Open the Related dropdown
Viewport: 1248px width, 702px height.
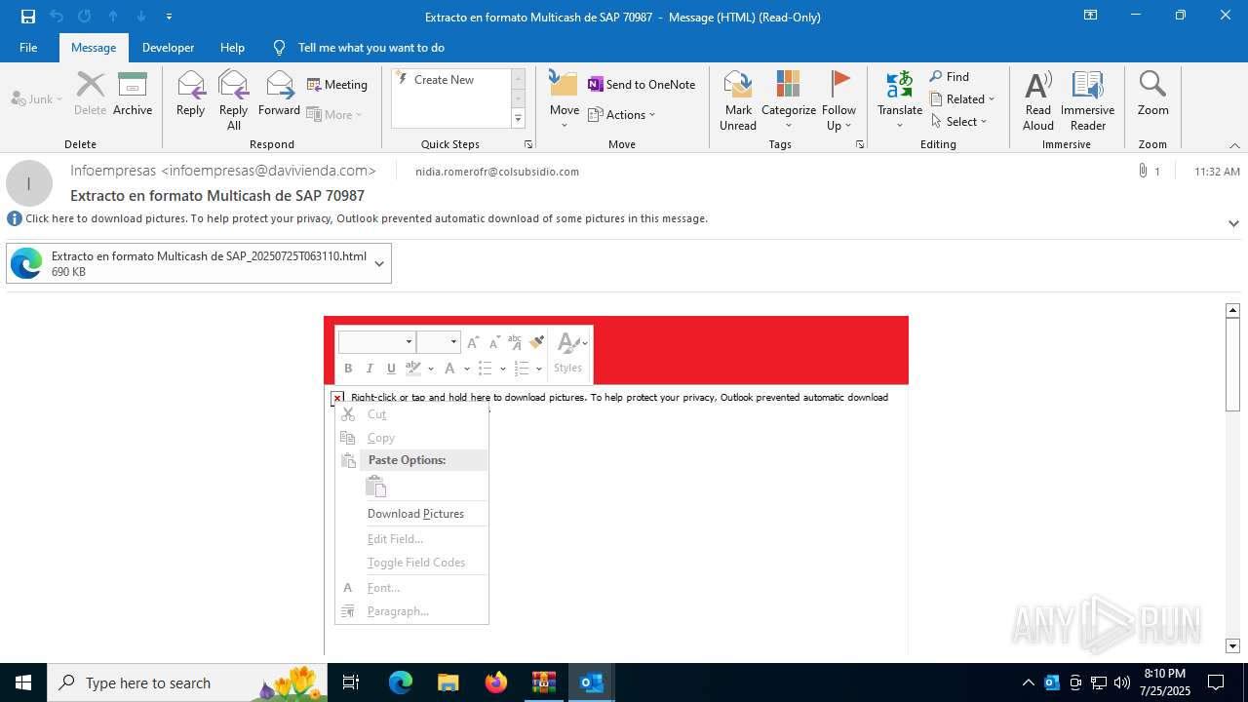[962, 99]
